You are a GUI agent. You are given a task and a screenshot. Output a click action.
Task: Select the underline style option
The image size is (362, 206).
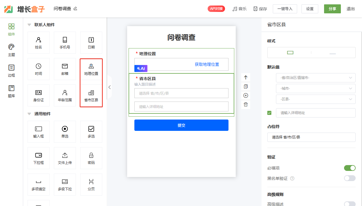(333, 53)
